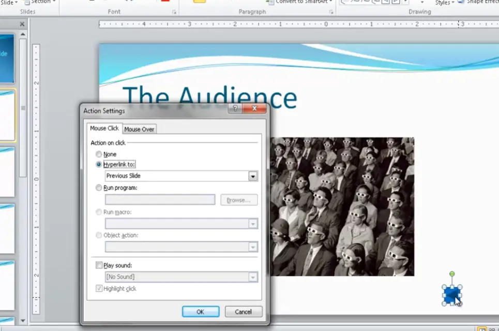Enable the Play sound checkbox
Screen dimensions: 499x331
click(99, 265)
